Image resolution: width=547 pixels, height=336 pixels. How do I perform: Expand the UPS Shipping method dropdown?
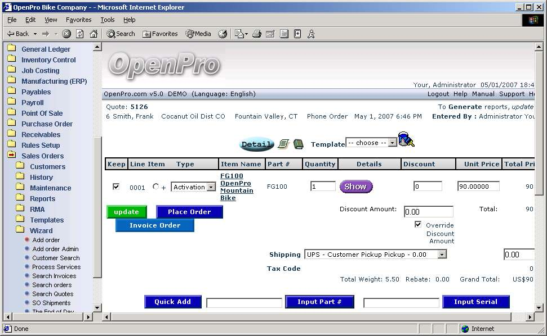(442, 255)
